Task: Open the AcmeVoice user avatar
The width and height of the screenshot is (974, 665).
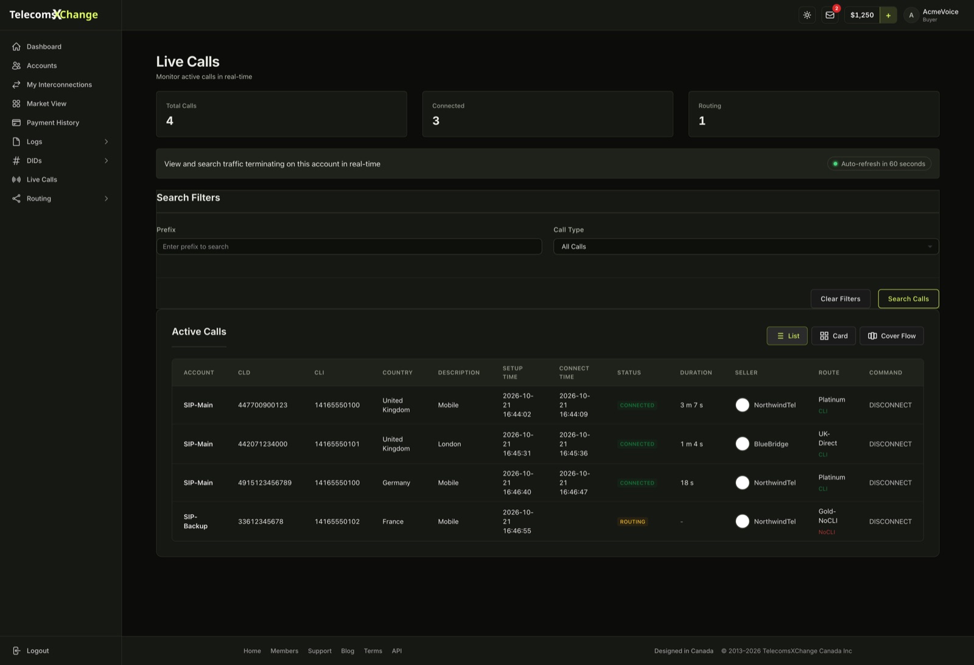Action: click(911, 15)
